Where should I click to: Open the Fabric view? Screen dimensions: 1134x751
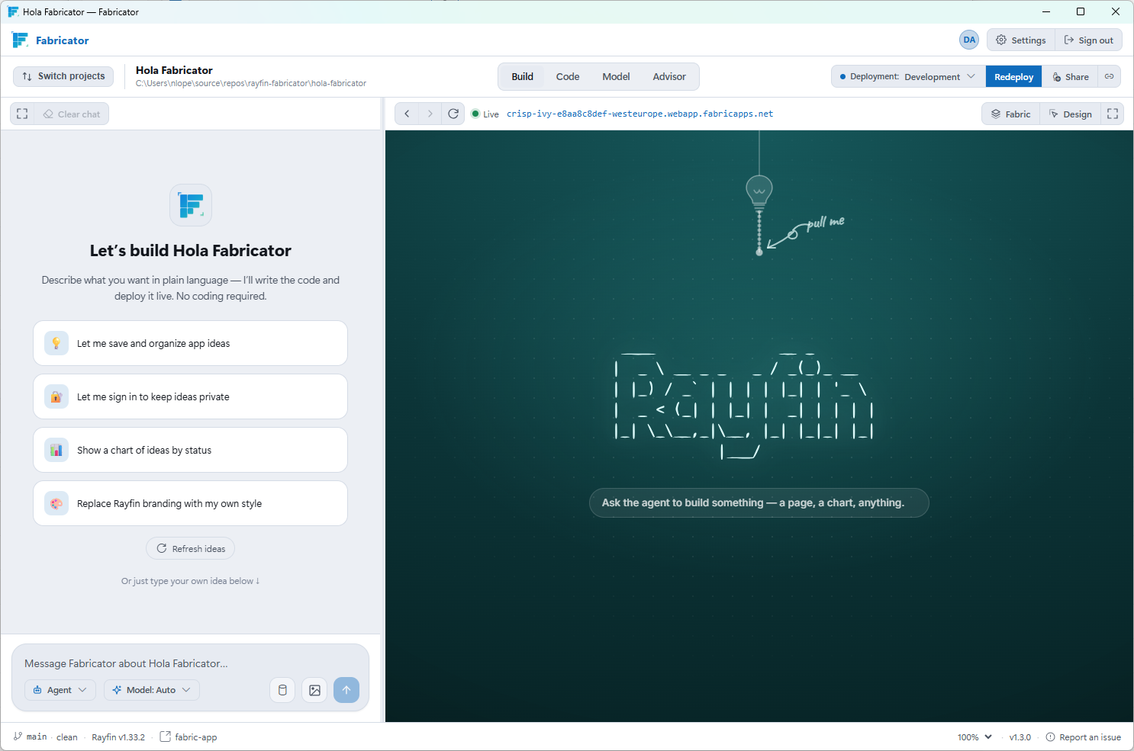pos(1011,114)
